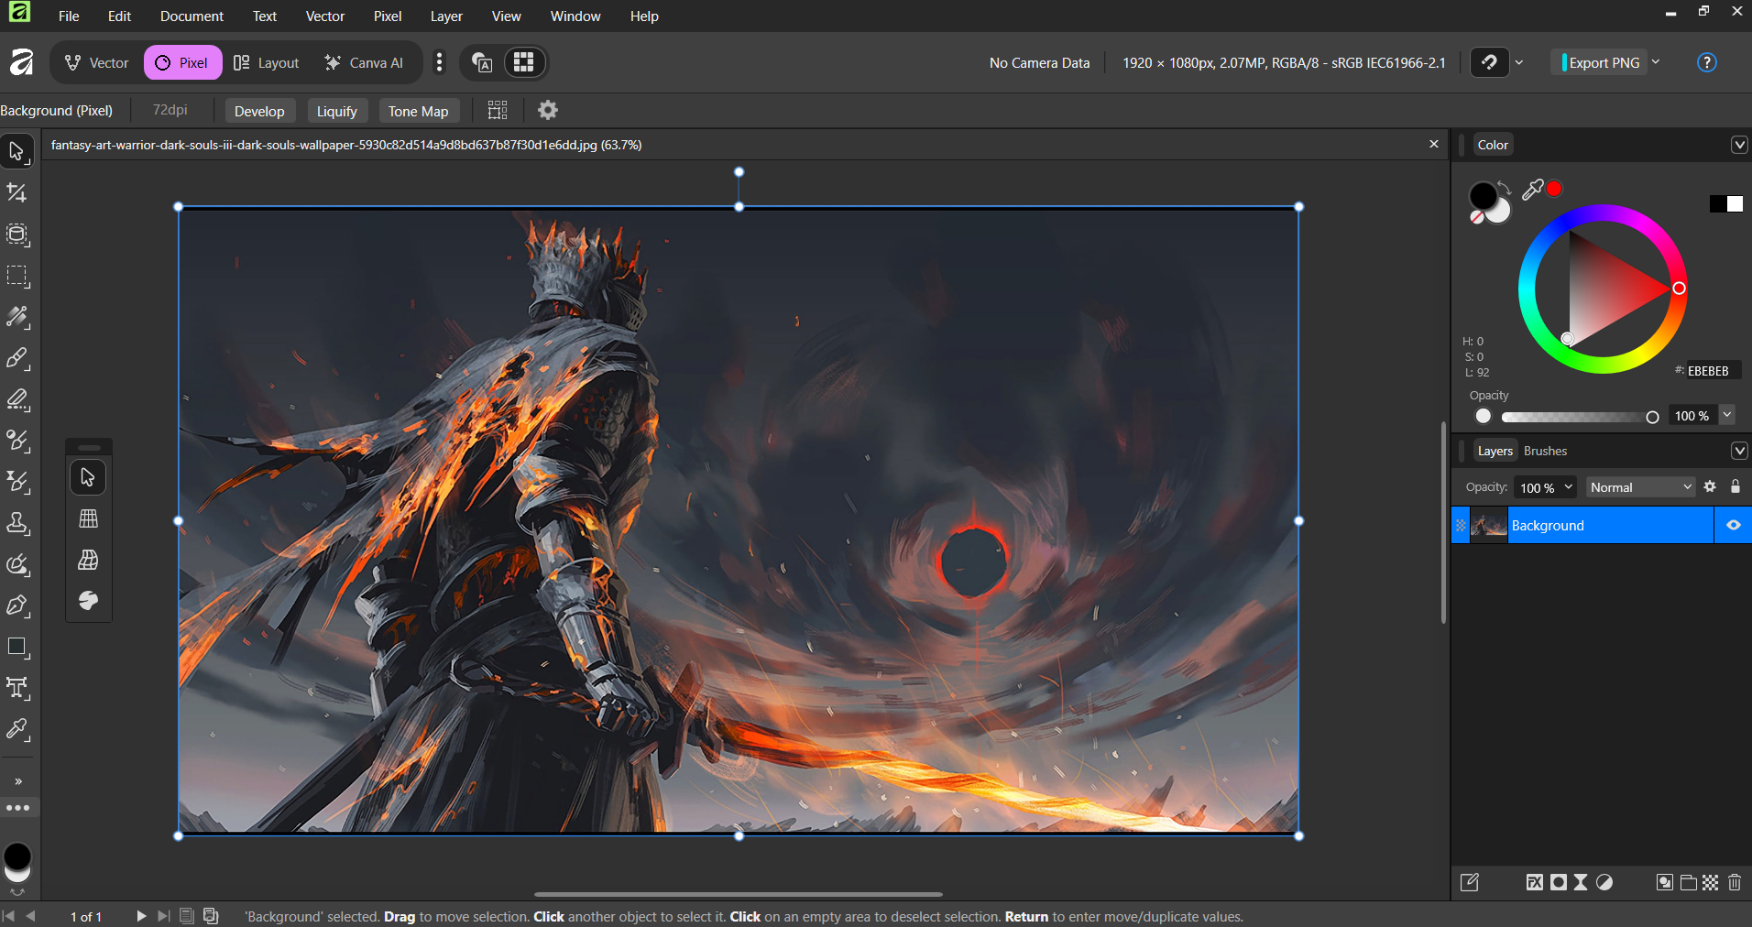Expand the Export PNG dropdown arrow
The height and width of the screenshot is (927, 1752).
pyautogui.click(x=1656, y=62)
